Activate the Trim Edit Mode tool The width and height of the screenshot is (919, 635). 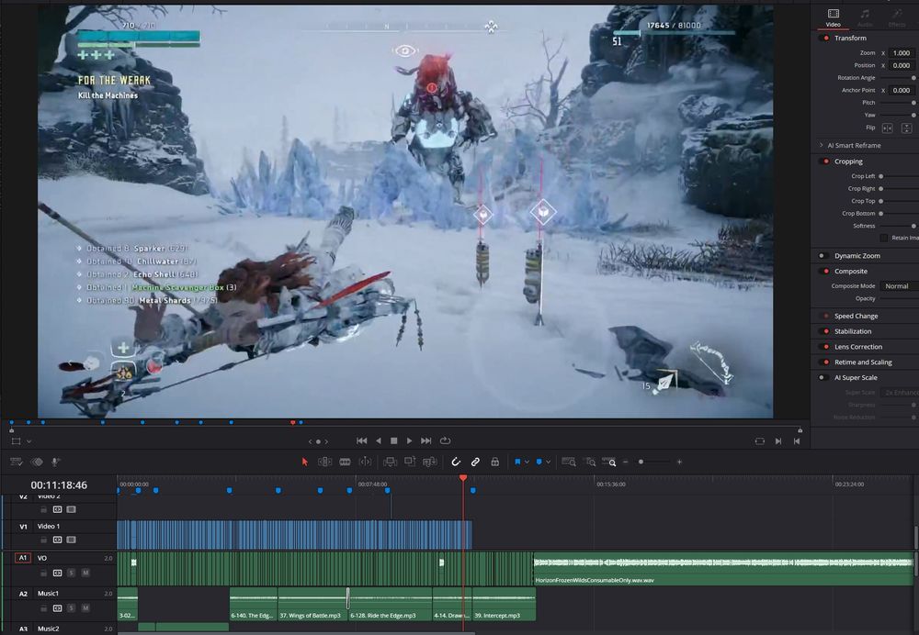324,462
